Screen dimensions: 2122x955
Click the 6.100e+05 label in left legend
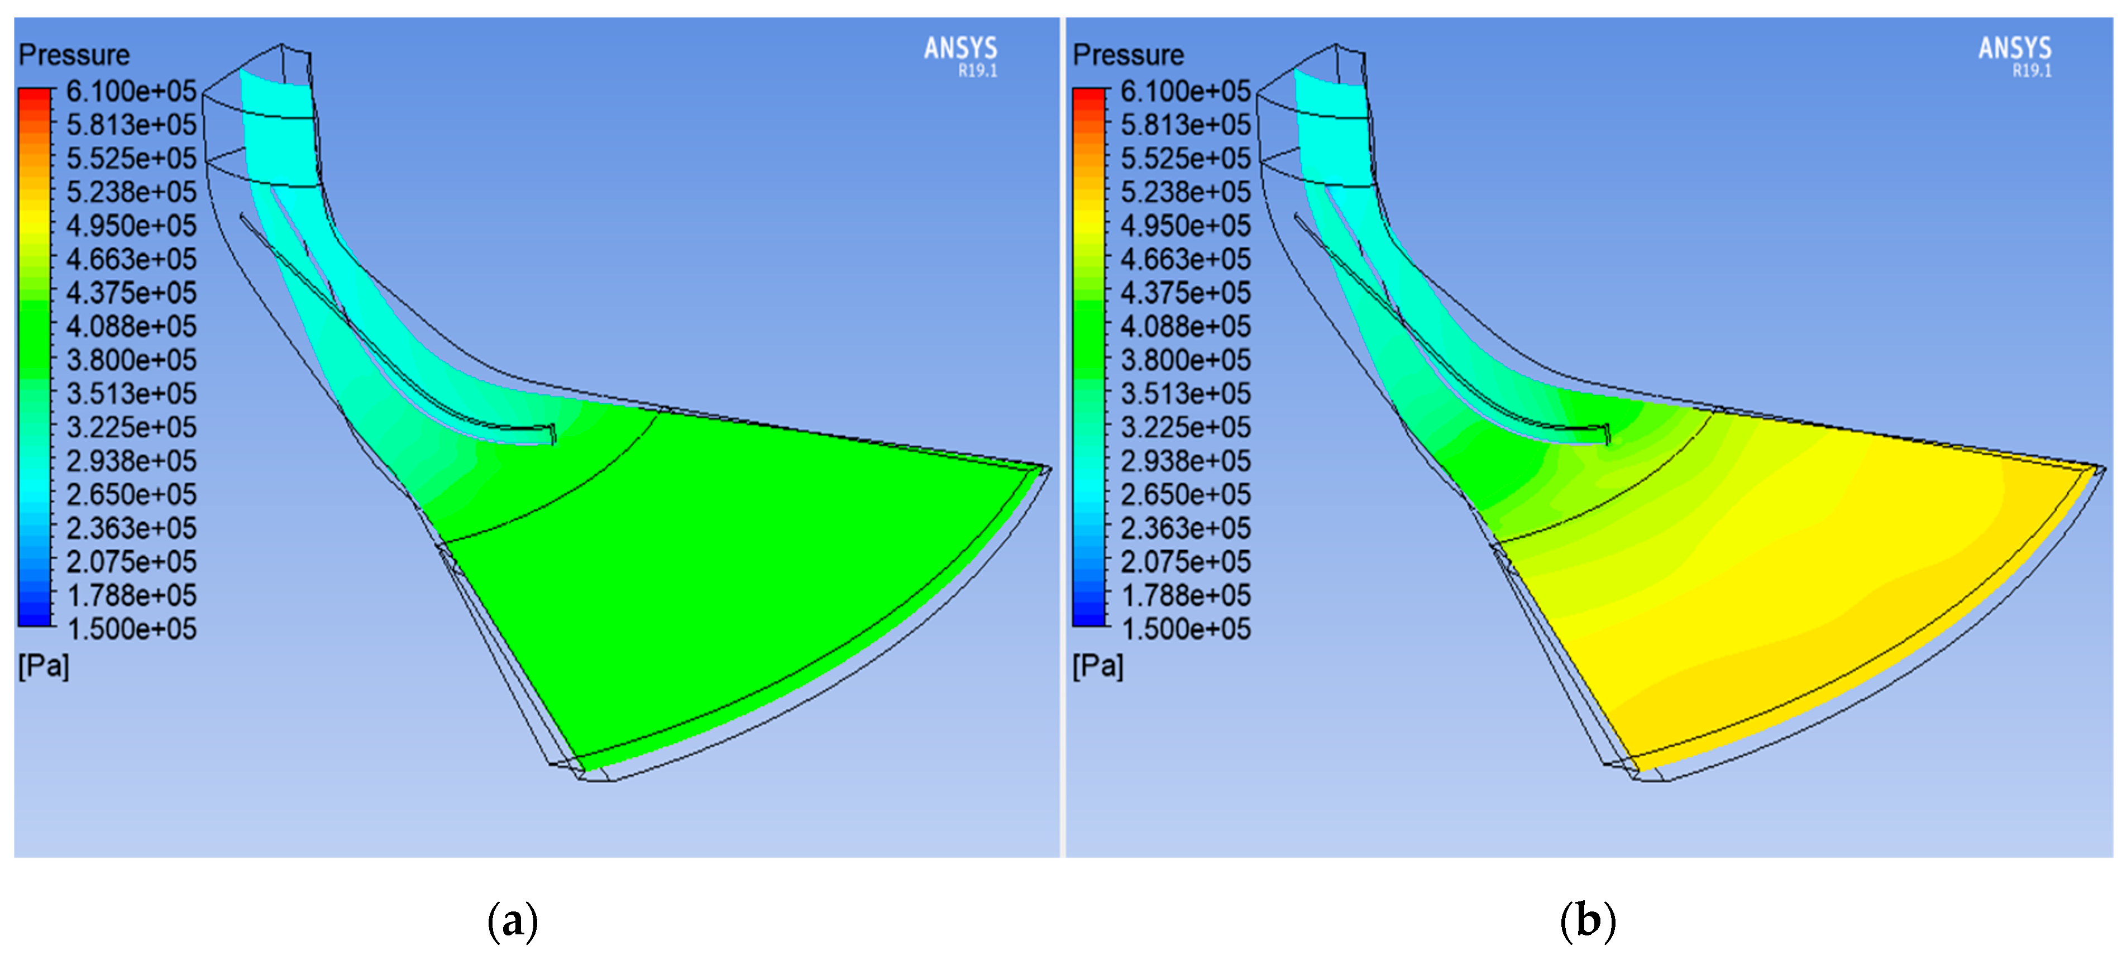[131, 90]
